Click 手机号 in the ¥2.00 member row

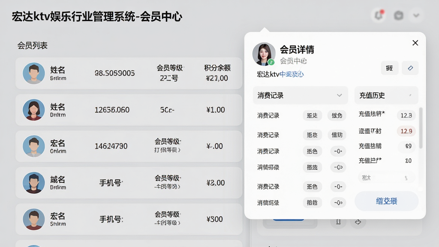tap(111, 183)
